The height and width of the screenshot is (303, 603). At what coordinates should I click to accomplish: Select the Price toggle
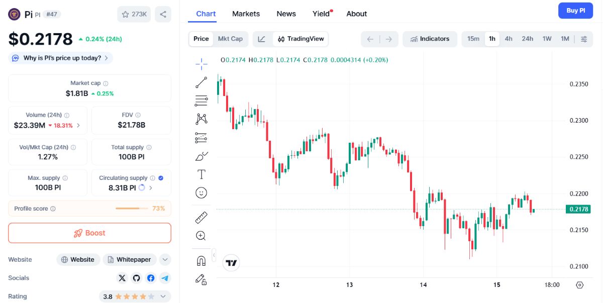(201, 39)
